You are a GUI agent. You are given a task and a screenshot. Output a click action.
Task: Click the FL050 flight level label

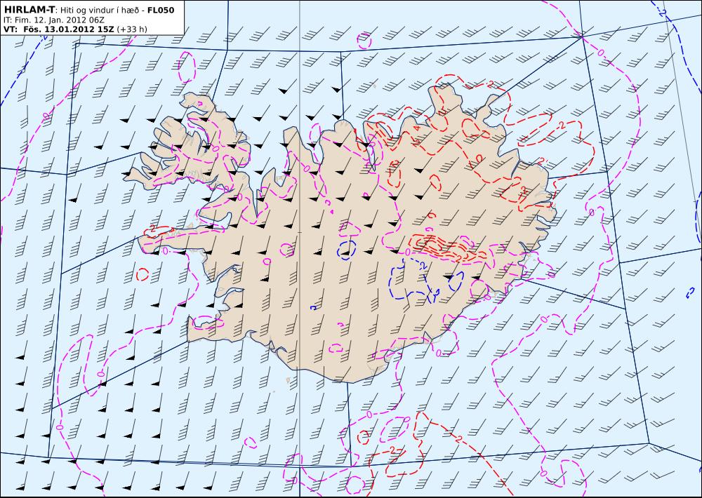pos(161,10)
